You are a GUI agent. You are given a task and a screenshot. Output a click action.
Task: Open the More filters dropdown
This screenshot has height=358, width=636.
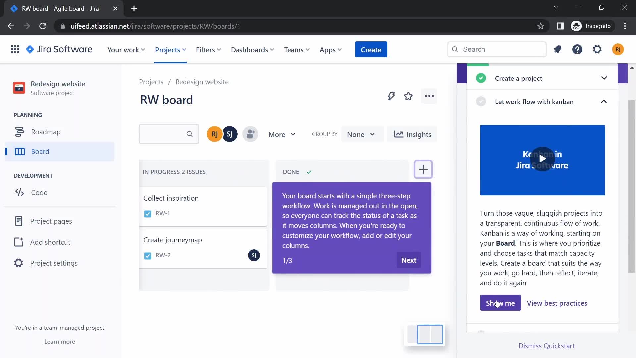pyautogui.click(x=282, y=134)
